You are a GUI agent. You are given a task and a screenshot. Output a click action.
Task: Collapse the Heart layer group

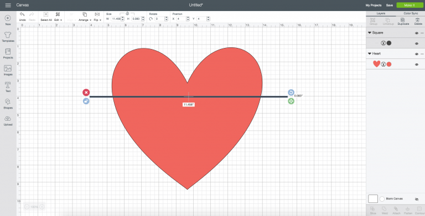370,54
